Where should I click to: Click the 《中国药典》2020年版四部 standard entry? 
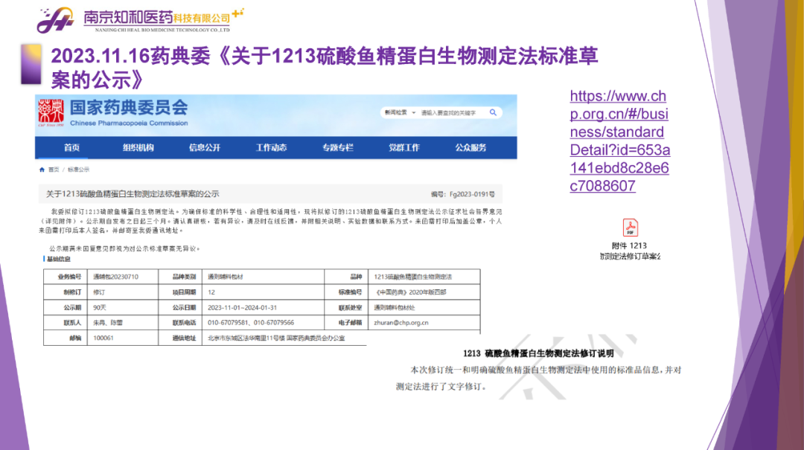[x=411, y=292]
